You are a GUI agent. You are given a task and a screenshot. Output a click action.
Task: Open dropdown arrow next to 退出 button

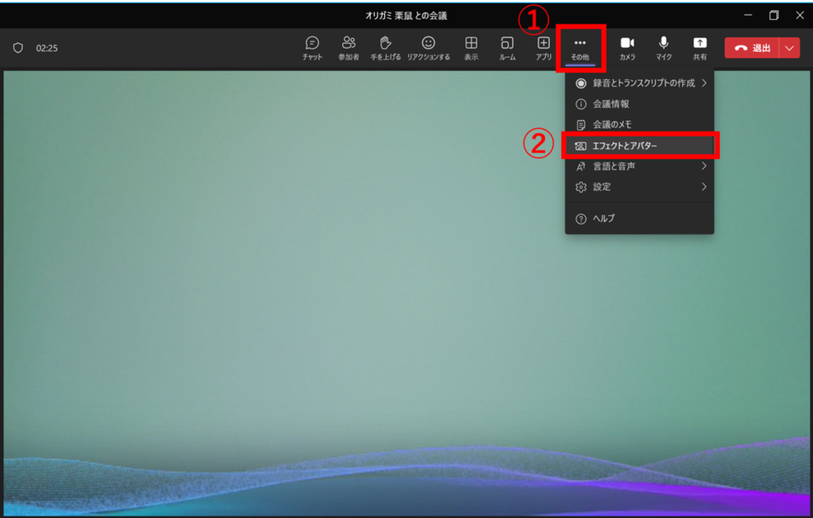(x=789, y=48)
